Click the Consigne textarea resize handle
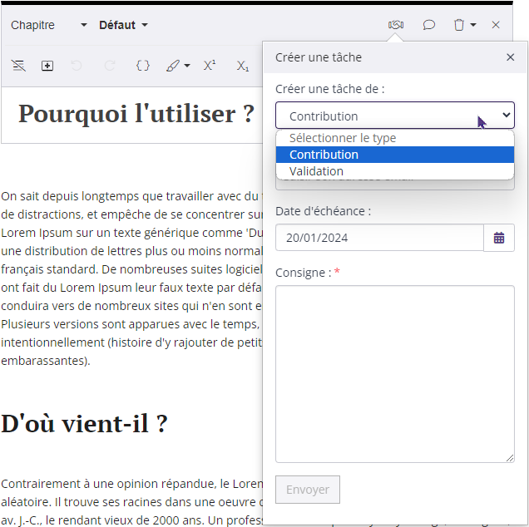This screenshot has height=527, width=529. pos(510,458)
